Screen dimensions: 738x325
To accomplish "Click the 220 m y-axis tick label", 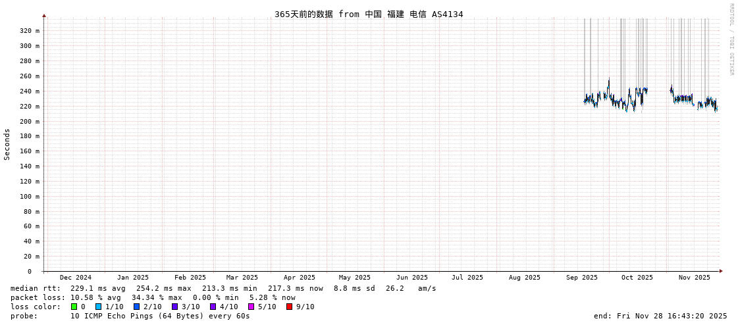I will coord(30,107).
